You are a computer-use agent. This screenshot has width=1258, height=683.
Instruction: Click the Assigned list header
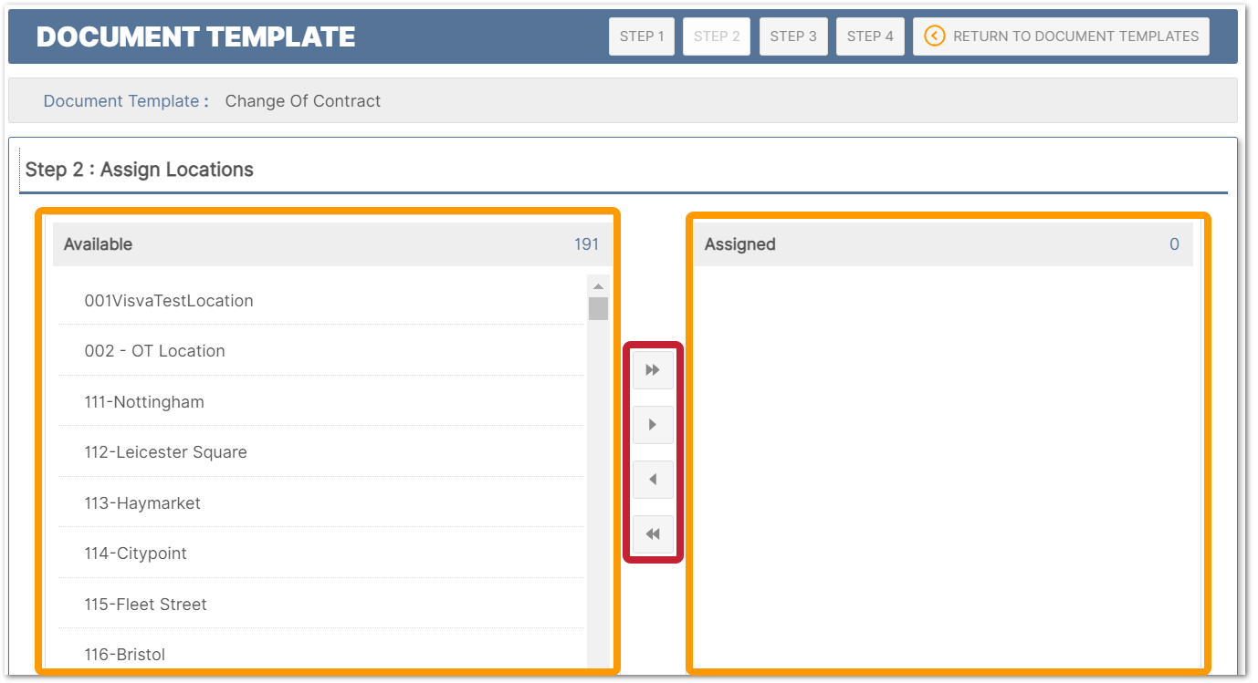click(x=943, y=244)
